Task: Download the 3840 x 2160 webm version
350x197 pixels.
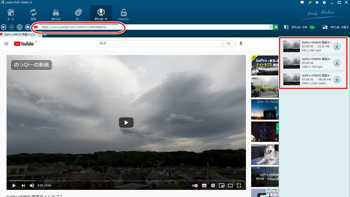Action: pos(337,79)
